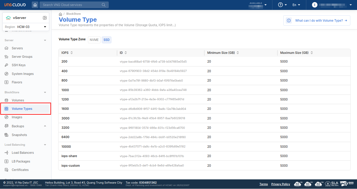Click the home icon in top bar
357x189 pixels.
click(35, 5)
